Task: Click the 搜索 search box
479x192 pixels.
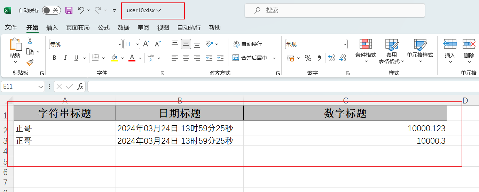Action: (x=335, y=10)
